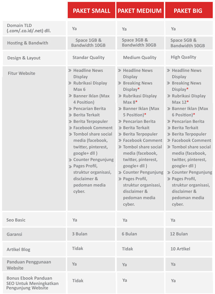This screenshot has width=215, height=294.
Task: Click the Domain TLD row label
Action: click(29, 28)
